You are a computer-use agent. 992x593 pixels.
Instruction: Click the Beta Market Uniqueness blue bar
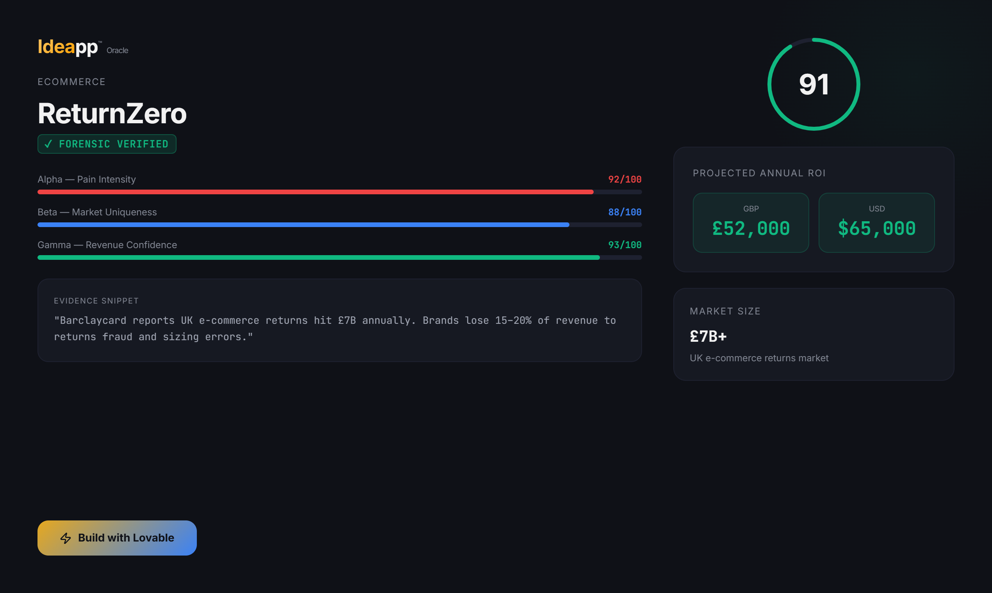[x=303, y=225]
